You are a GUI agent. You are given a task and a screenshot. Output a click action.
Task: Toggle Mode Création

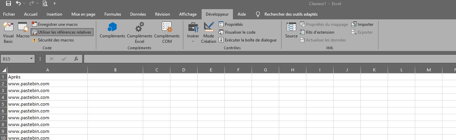point(208,33)
